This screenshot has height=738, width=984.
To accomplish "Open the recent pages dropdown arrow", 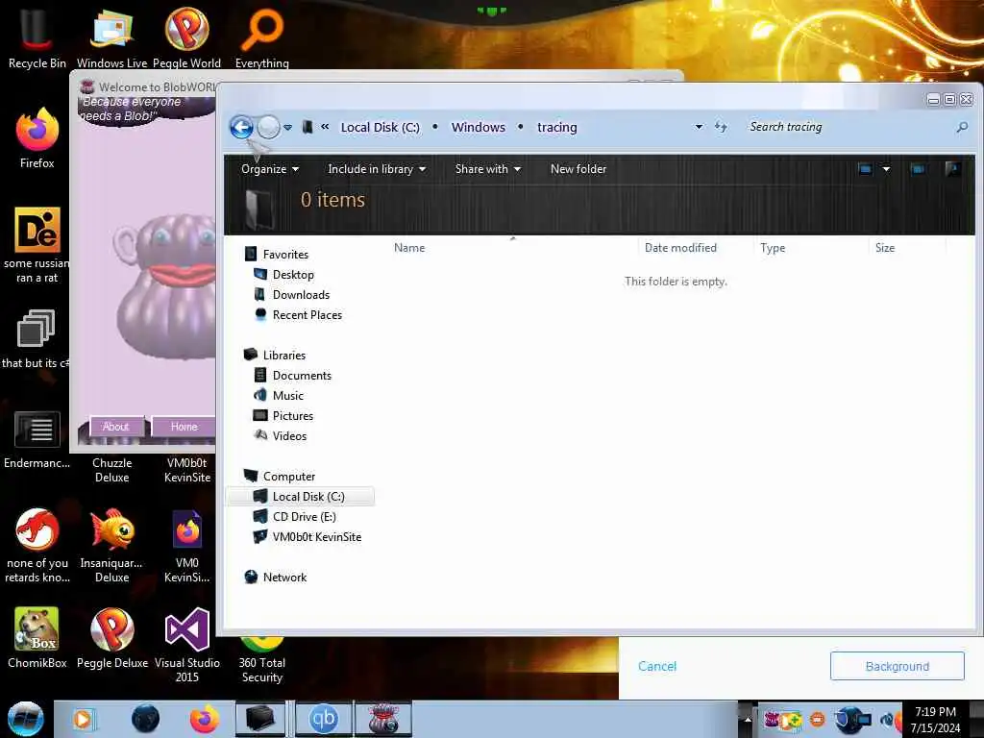I will click(288, 128).
